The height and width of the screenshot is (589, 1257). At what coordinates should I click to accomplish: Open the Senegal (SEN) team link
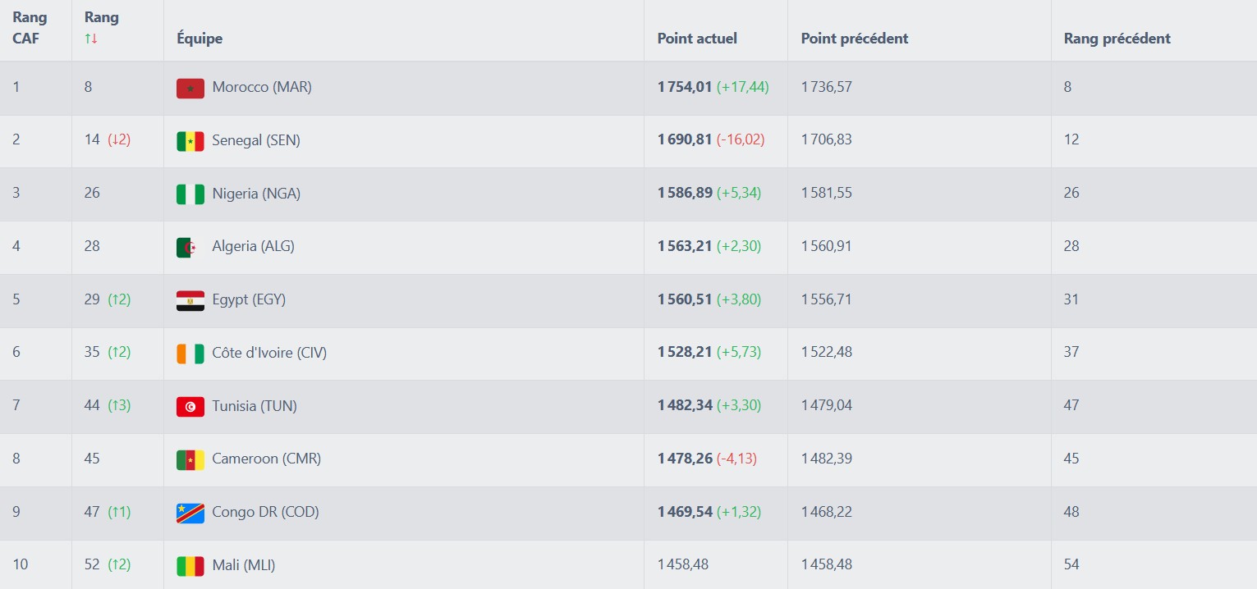(x=256, y=140)
